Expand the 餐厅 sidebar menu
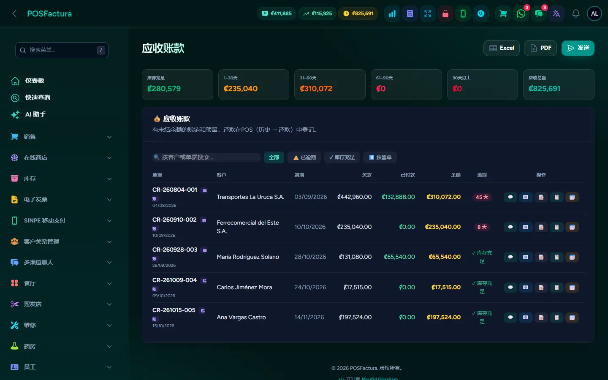608x380 pixels. click(61, 283)
